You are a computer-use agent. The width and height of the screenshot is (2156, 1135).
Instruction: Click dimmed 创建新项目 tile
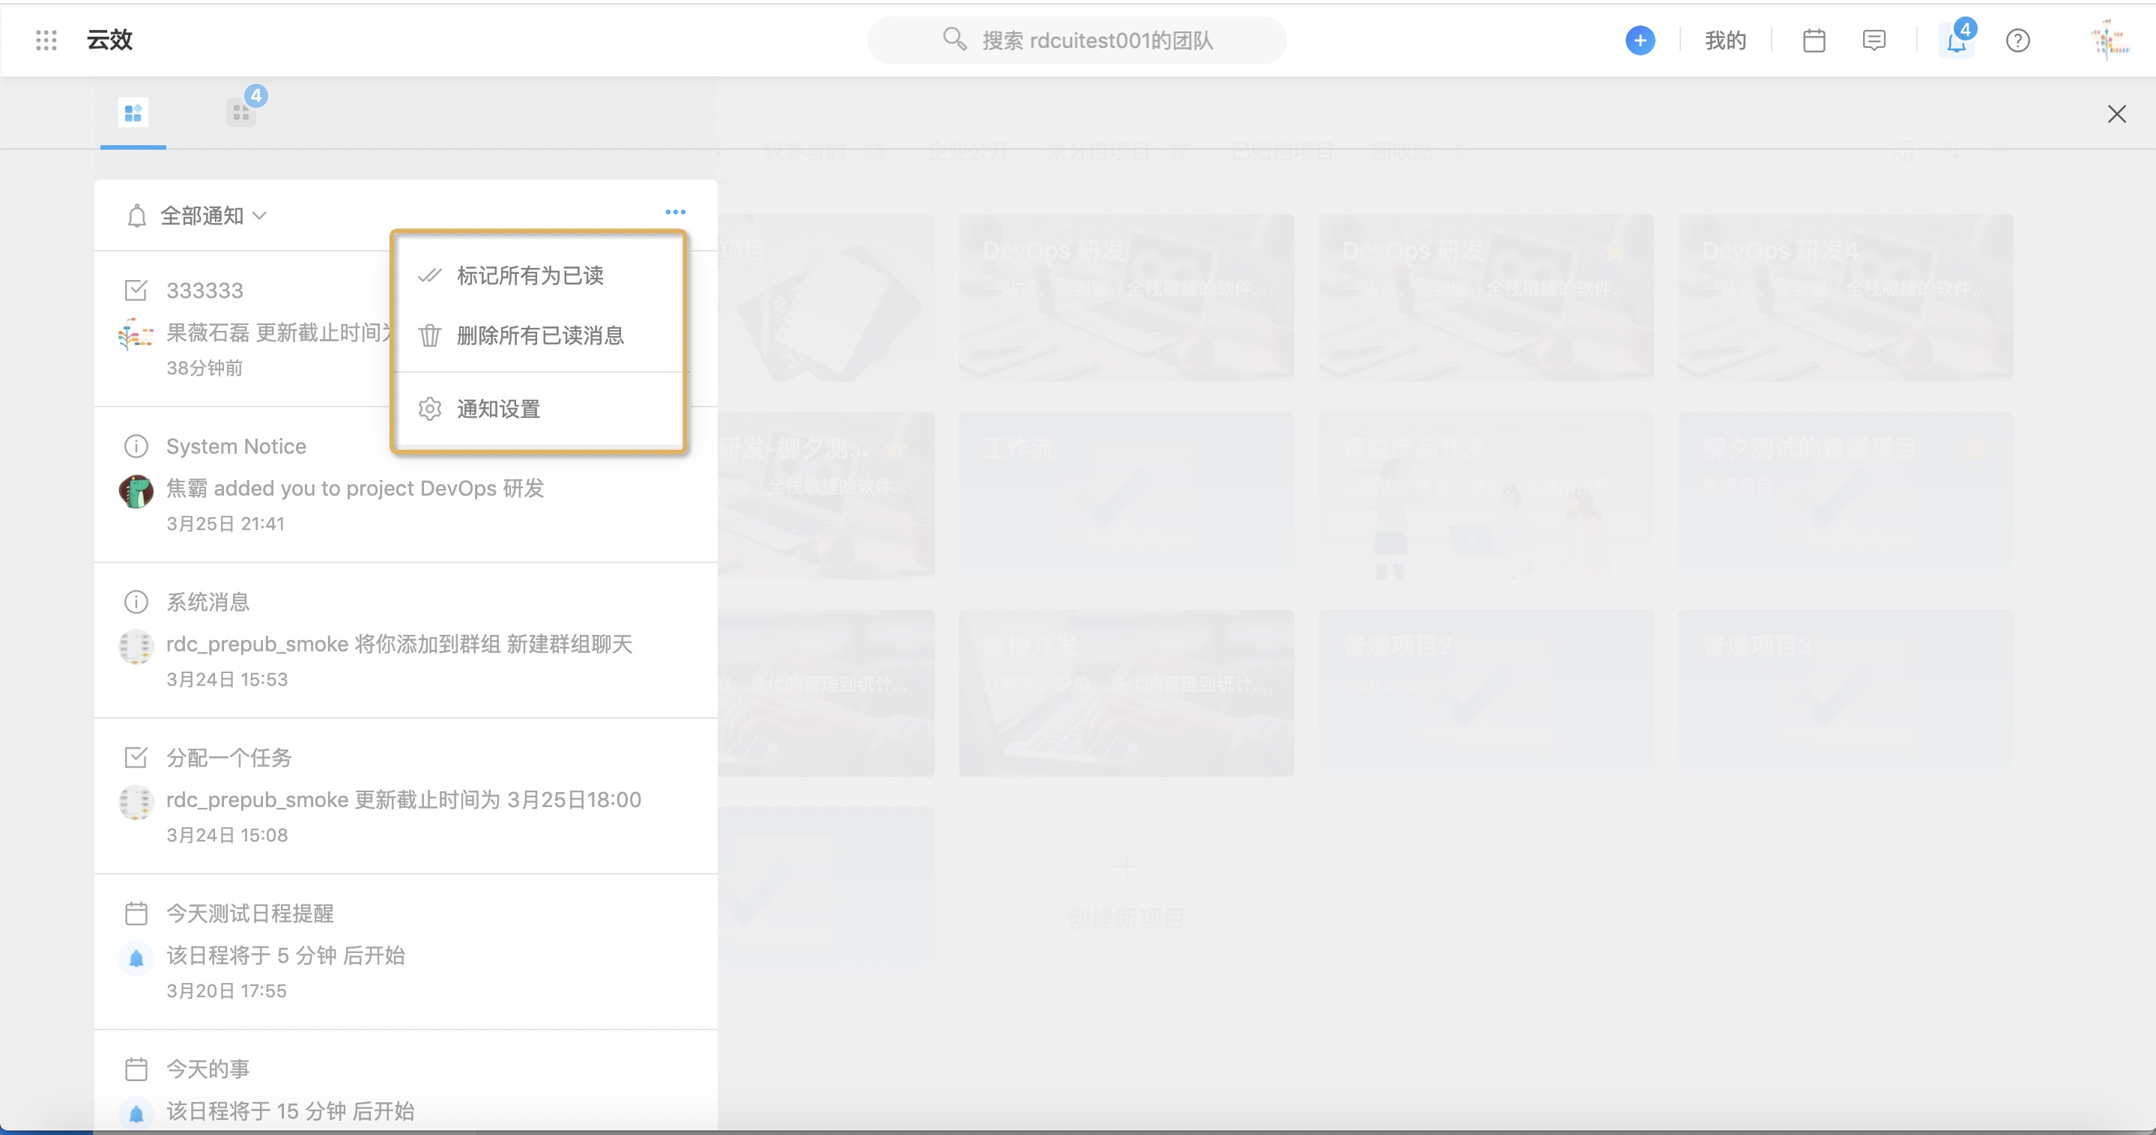click(1127, 890)
